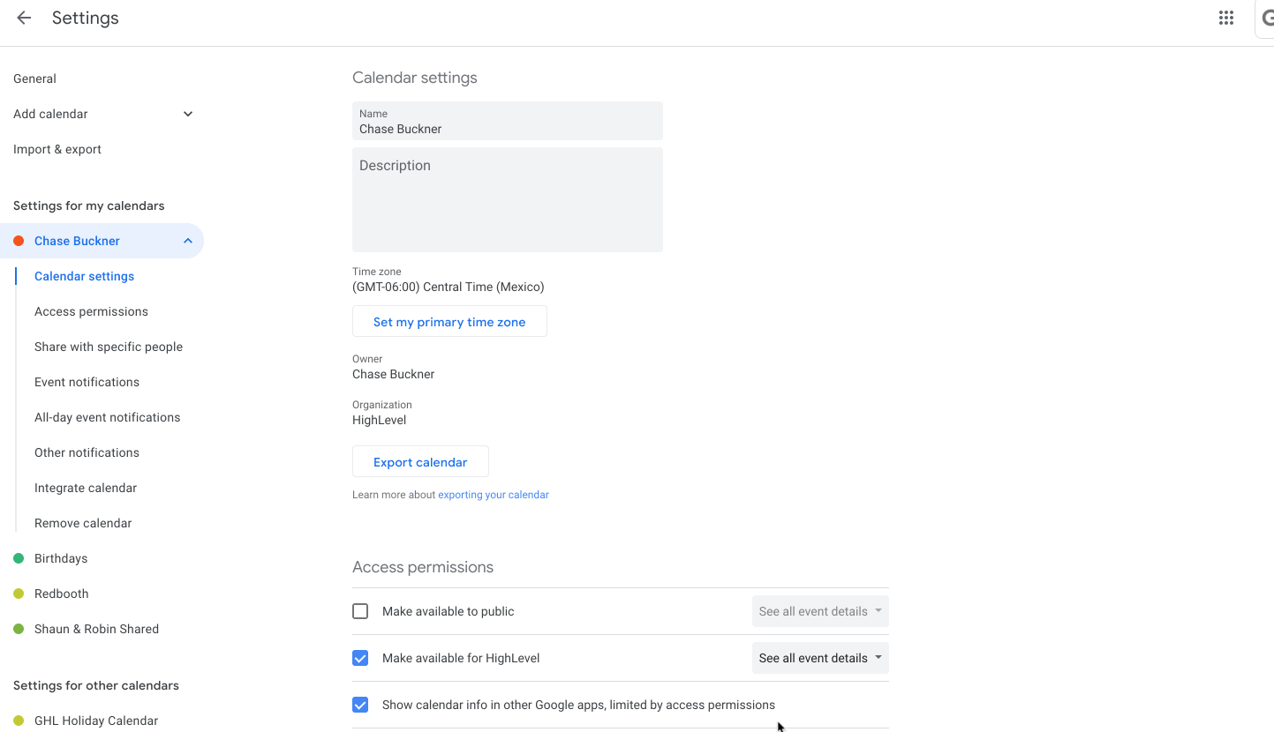1274x732 pixels.
Task: Open the See all event details dropdown for HighLevel
Action: tap(819, 658)
